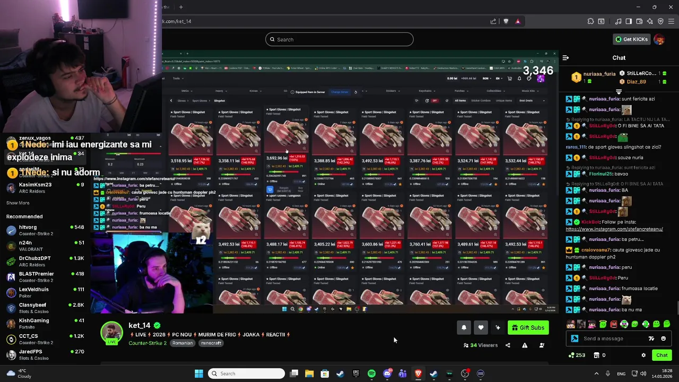The width and height of the screenshot is (679, 382).
Task: Open the chat settings gear
Action: [643, 355]
